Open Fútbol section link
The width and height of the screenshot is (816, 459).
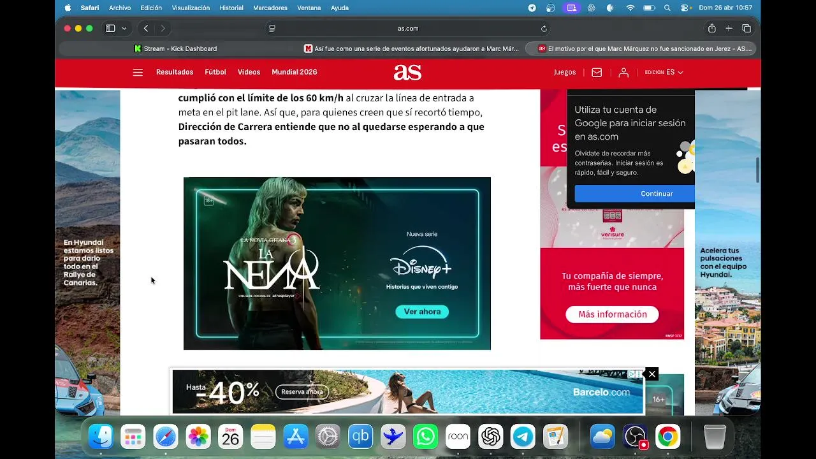tap(215, 72)
